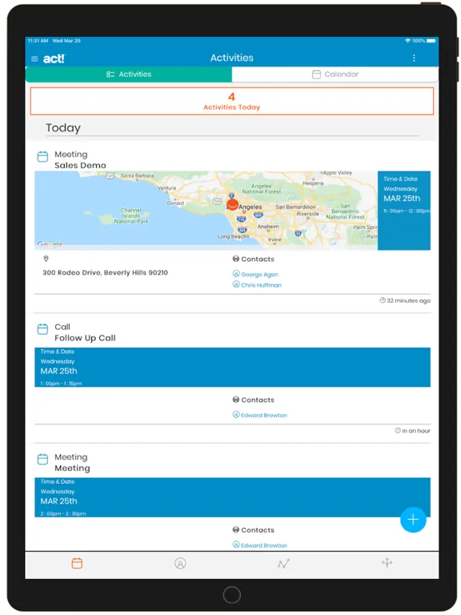Click Contacts header icon in Sales Demo
461x615 pixels.
(235, 259)
